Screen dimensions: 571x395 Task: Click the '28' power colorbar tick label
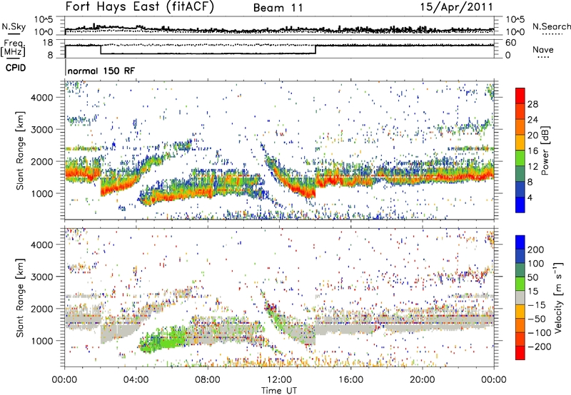532,104
